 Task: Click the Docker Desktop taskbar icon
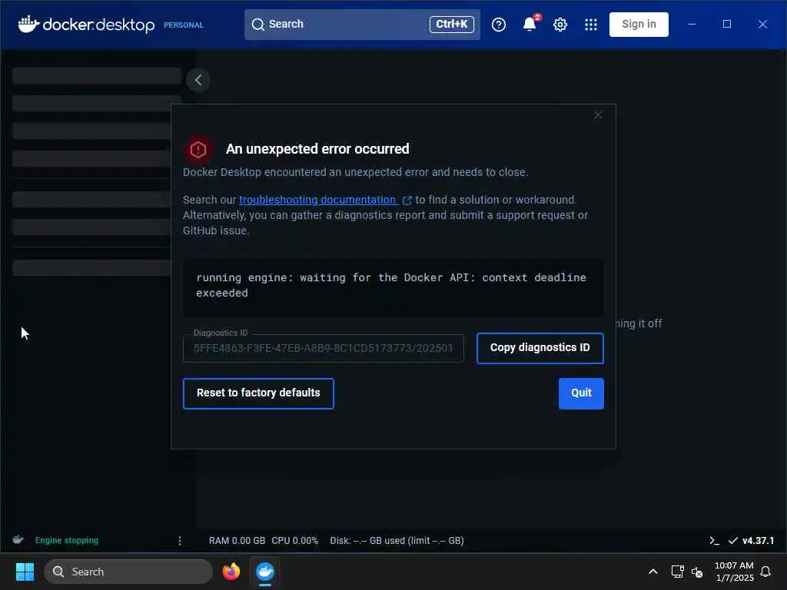click(265, 572)
